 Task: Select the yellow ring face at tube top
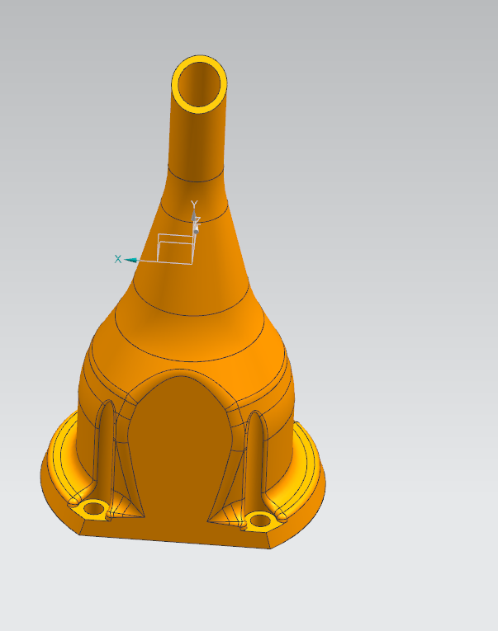pos(174,85)
